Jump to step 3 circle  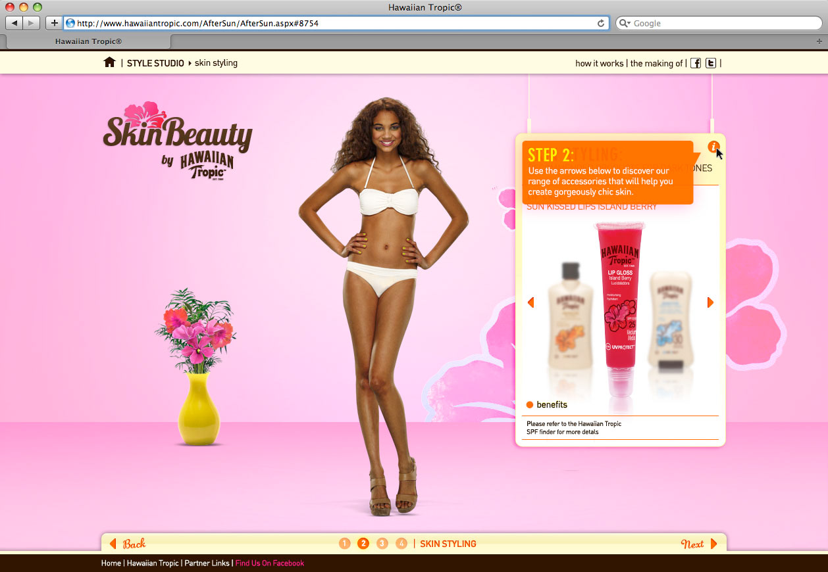(x=382, y=544)
